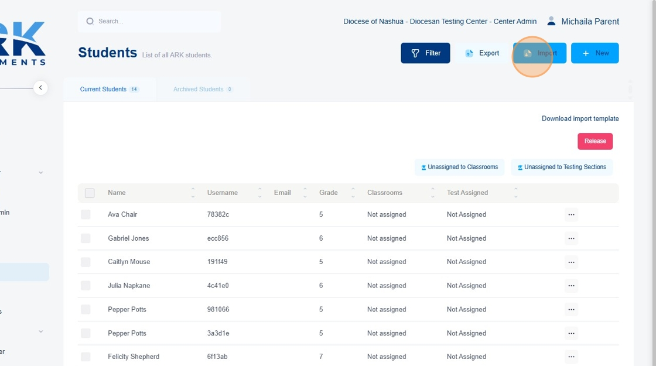
Task: Open the three-dot menu for Julia Napkane
Action: pos(571,286)
